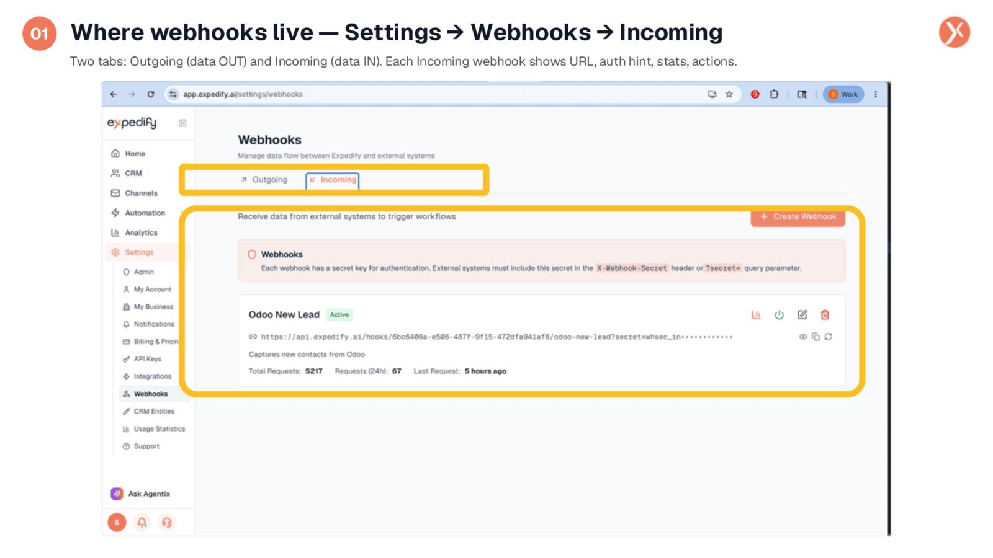Image resolution: width=993 pixels, height=558 pixels.
Task: Go back with browser back arrow
Action: point(113,94)
